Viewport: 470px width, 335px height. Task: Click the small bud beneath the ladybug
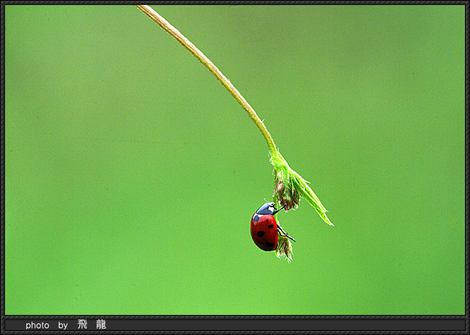click(x=285, y=248)
